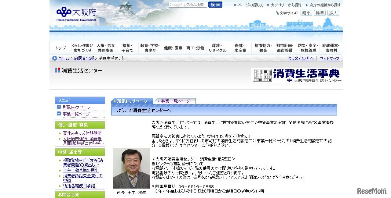Click the ようこそ消費生活センターへ heading
The width and height of the screenshot is (391, 198).
point(144,110)
